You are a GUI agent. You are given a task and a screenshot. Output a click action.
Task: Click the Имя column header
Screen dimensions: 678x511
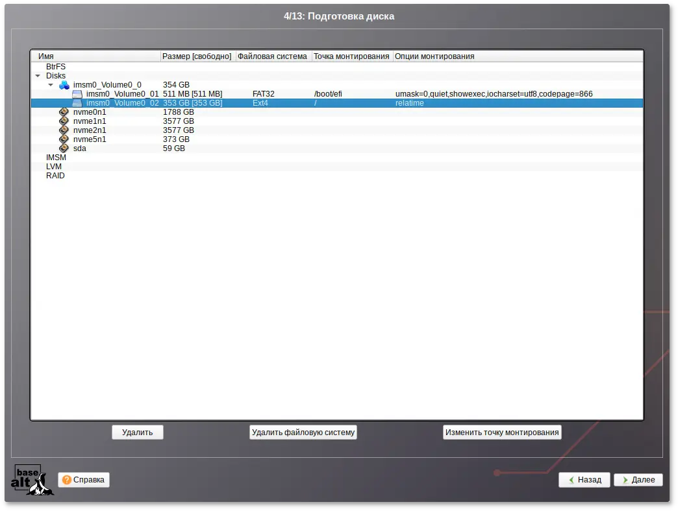pos(95,56)
